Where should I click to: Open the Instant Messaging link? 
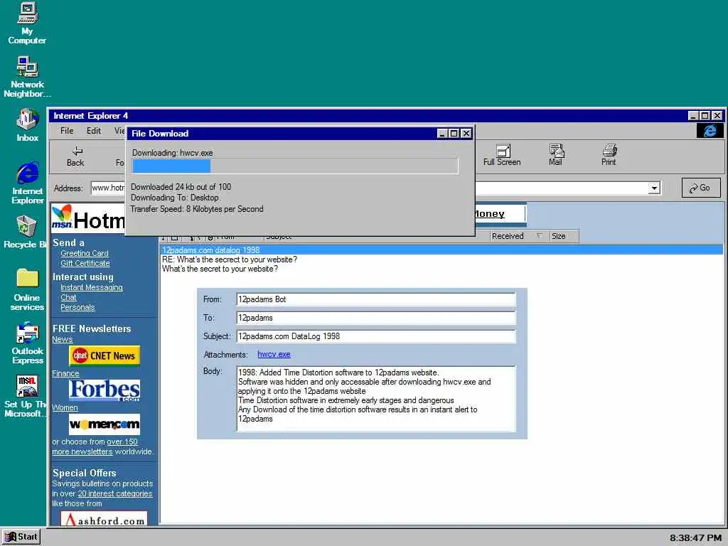[x=92, y=287]
